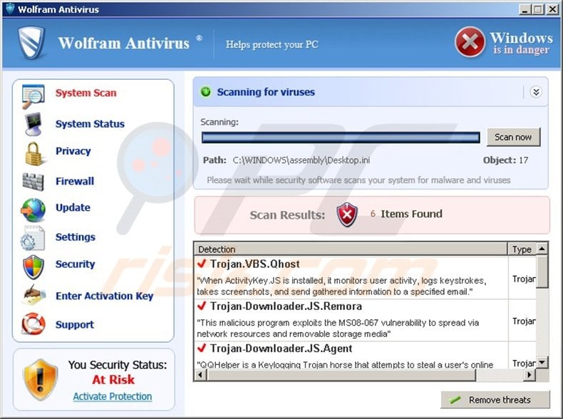This screenshot has height=419, width=563.
Task: Click the Settings gear page icon
Action: coord(33,238)
